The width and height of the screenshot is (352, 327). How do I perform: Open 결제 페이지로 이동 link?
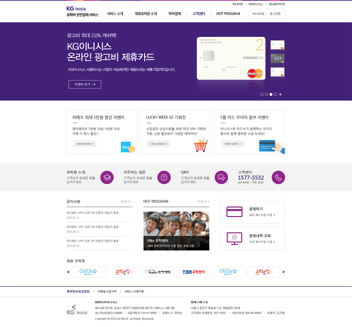coord(262,215)
